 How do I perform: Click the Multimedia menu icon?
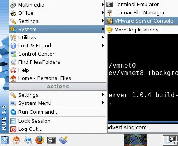(13, 5)
